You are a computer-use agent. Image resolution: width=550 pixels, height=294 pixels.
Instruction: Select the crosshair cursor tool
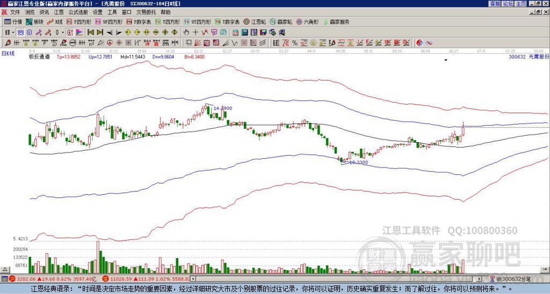tap(196, 33)
